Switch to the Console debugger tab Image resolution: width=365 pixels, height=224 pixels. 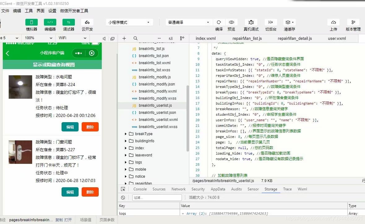point(140,189)
